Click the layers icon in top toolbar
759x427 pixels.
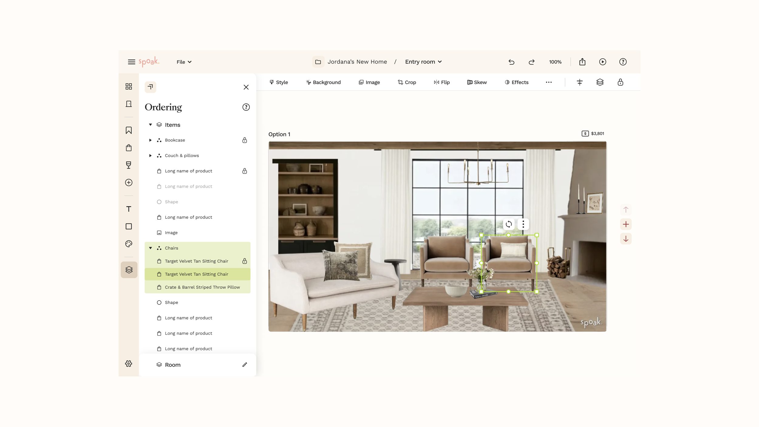click(600, 82)
